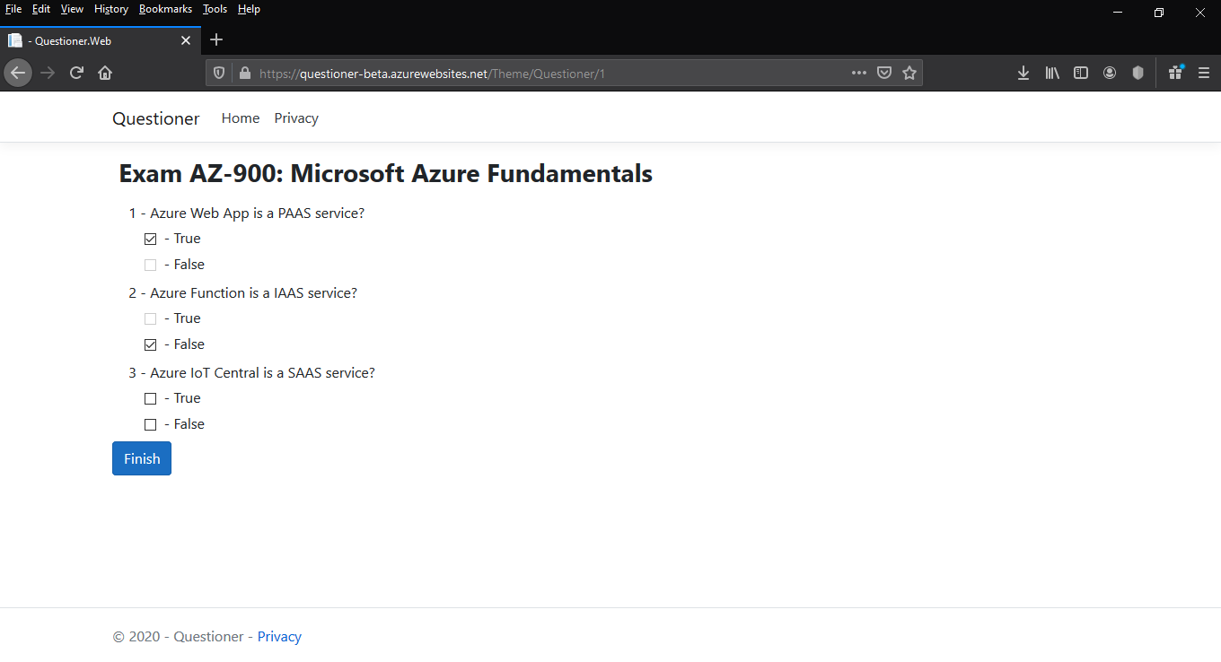Click question text 'Azure Web App is a PAAS service?'
The image size is (1221, 662).
point(257,213)
